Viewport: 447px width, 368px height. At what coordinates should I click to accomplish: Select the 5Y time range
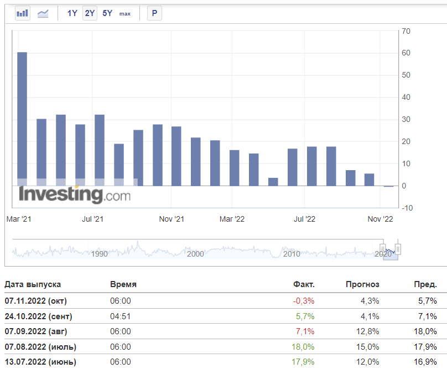[x=107, y=13]
